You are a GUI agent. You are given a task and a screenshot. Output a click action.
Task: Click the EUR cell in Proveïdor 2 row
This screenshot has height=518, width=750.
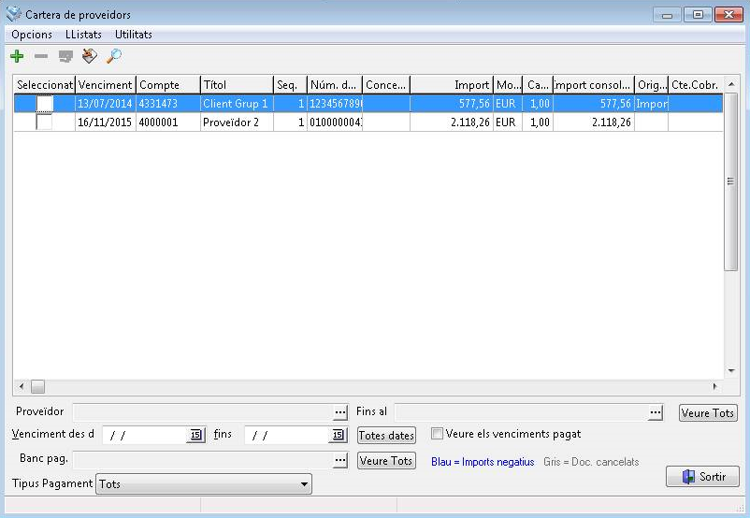pos(508,122)
